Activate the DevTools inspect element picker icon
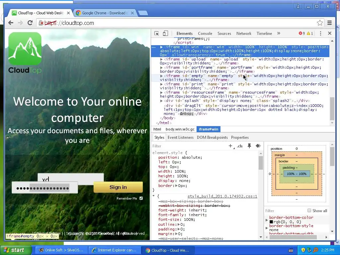The height and width of the screenshot is (255, 340). point(157,34)
